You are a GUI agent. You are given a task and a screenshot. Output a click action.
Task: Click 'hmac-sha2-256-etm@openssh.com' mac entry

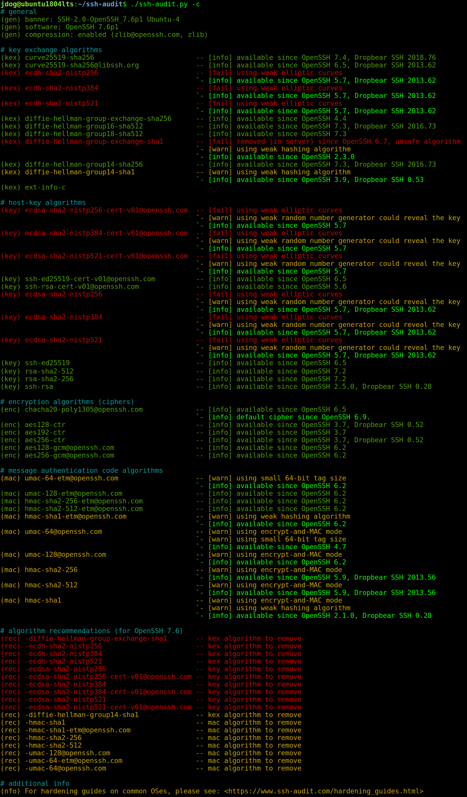pos(84,501)
